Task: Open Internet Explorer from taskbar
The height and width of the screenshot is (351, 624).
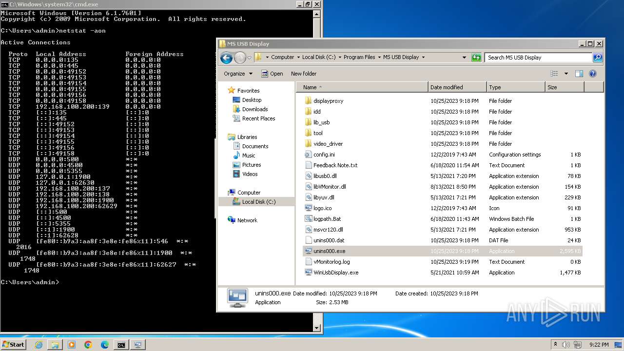Action: click(x=39, y=345)
